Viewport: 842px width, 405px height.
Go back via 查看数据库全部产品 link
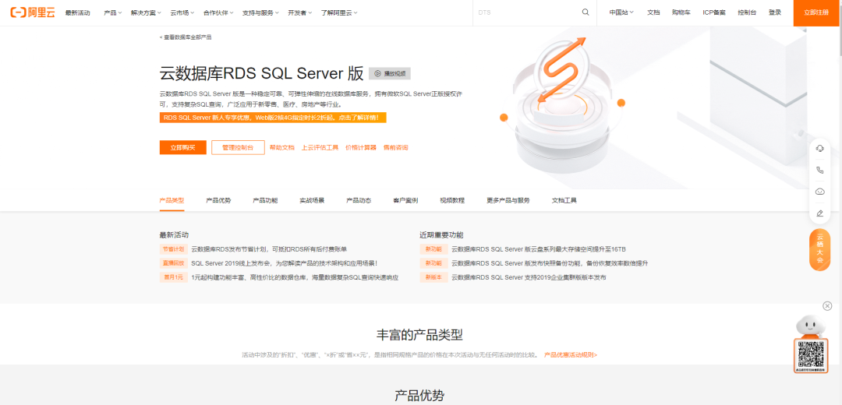coord(186,37)
